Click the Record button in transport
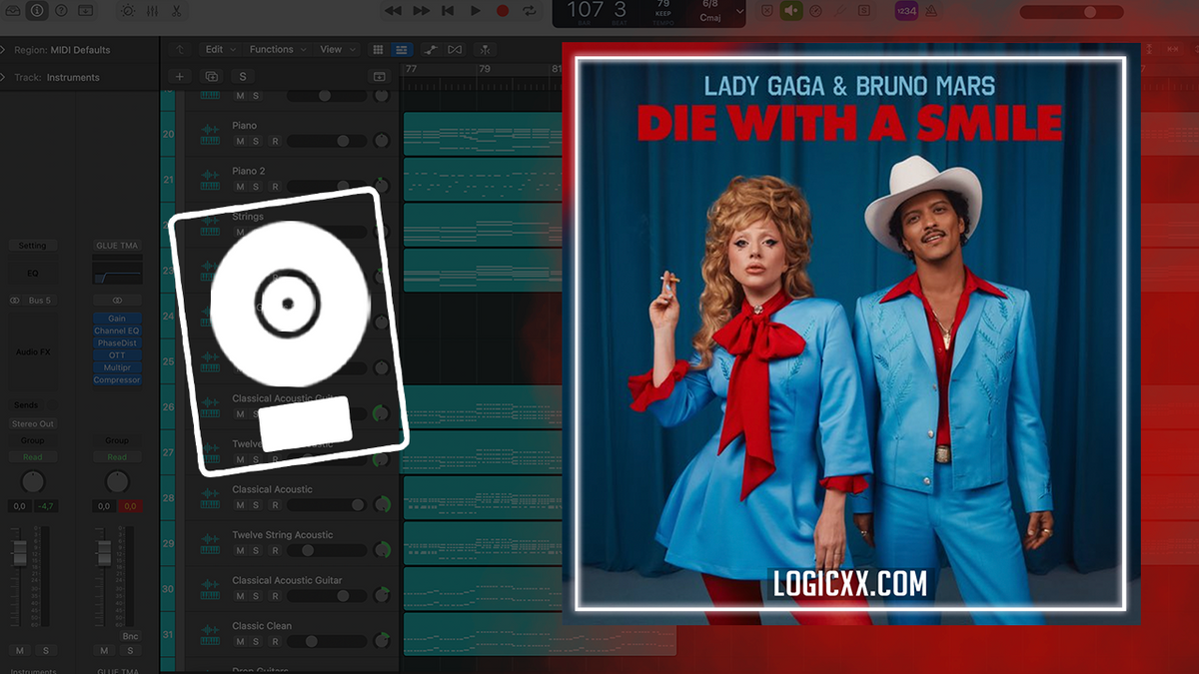 [x=503, y=11]
